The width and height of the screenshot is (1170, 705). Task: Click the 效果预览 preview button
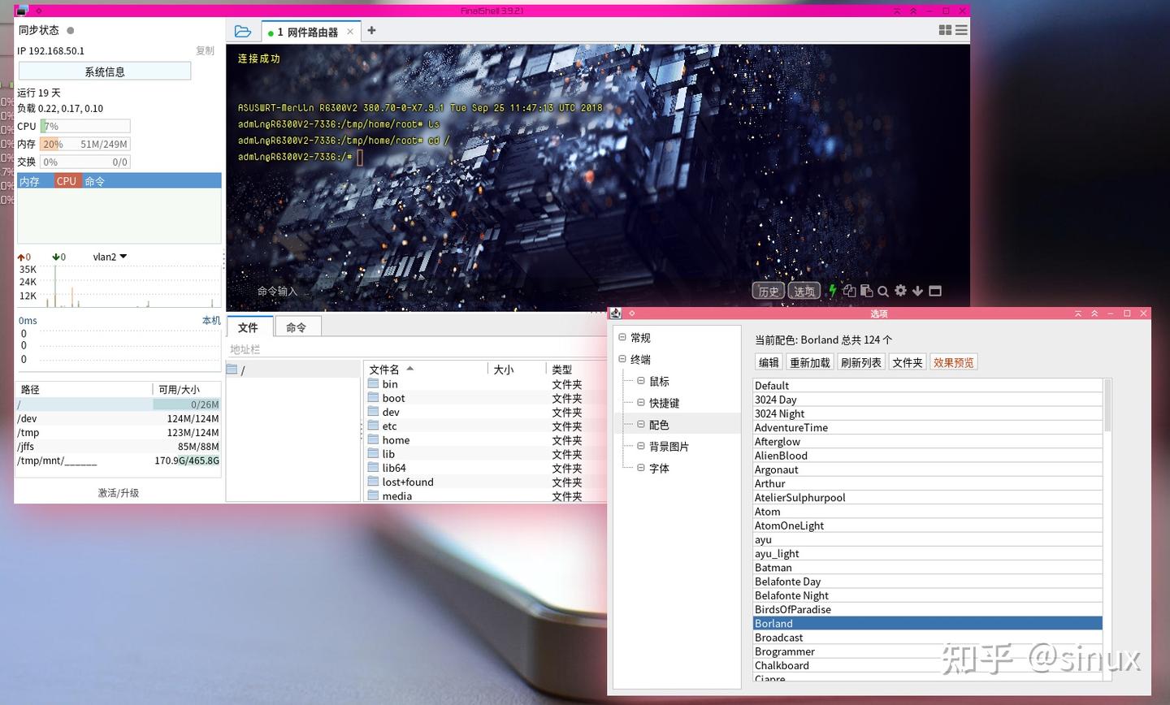pyautogui.click(x=953, y=362)
